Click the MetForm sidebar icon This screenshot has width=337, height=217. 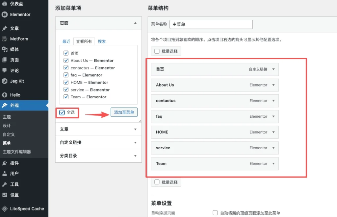point(5,39)
